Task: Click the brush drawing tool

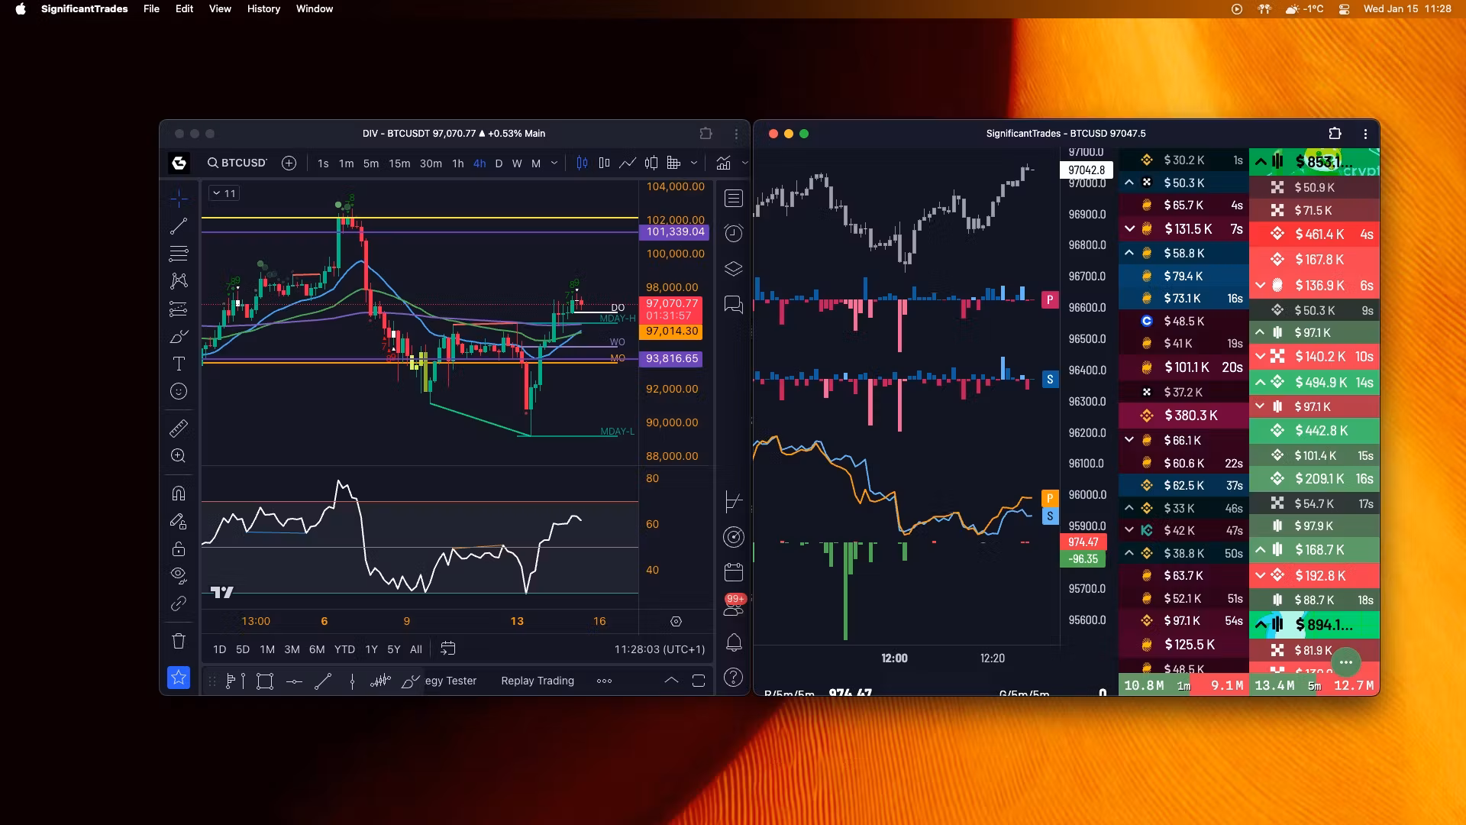Action: tap(179, 336)
